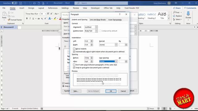
Task: Toggle automatically adjust right indent checkbox
Action: pyautogui.click(x=74, y=51)
